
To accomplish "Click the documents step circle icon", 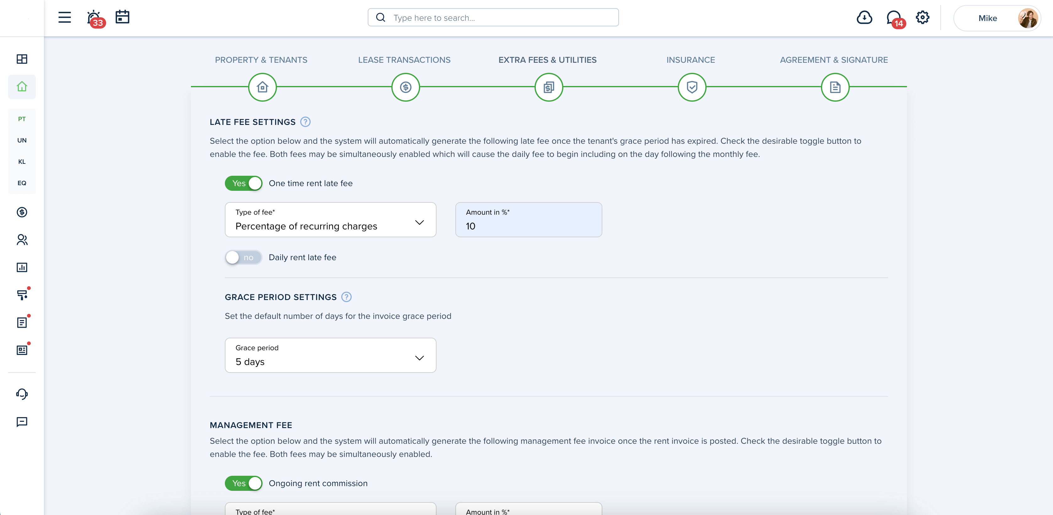I will point(549,87).
